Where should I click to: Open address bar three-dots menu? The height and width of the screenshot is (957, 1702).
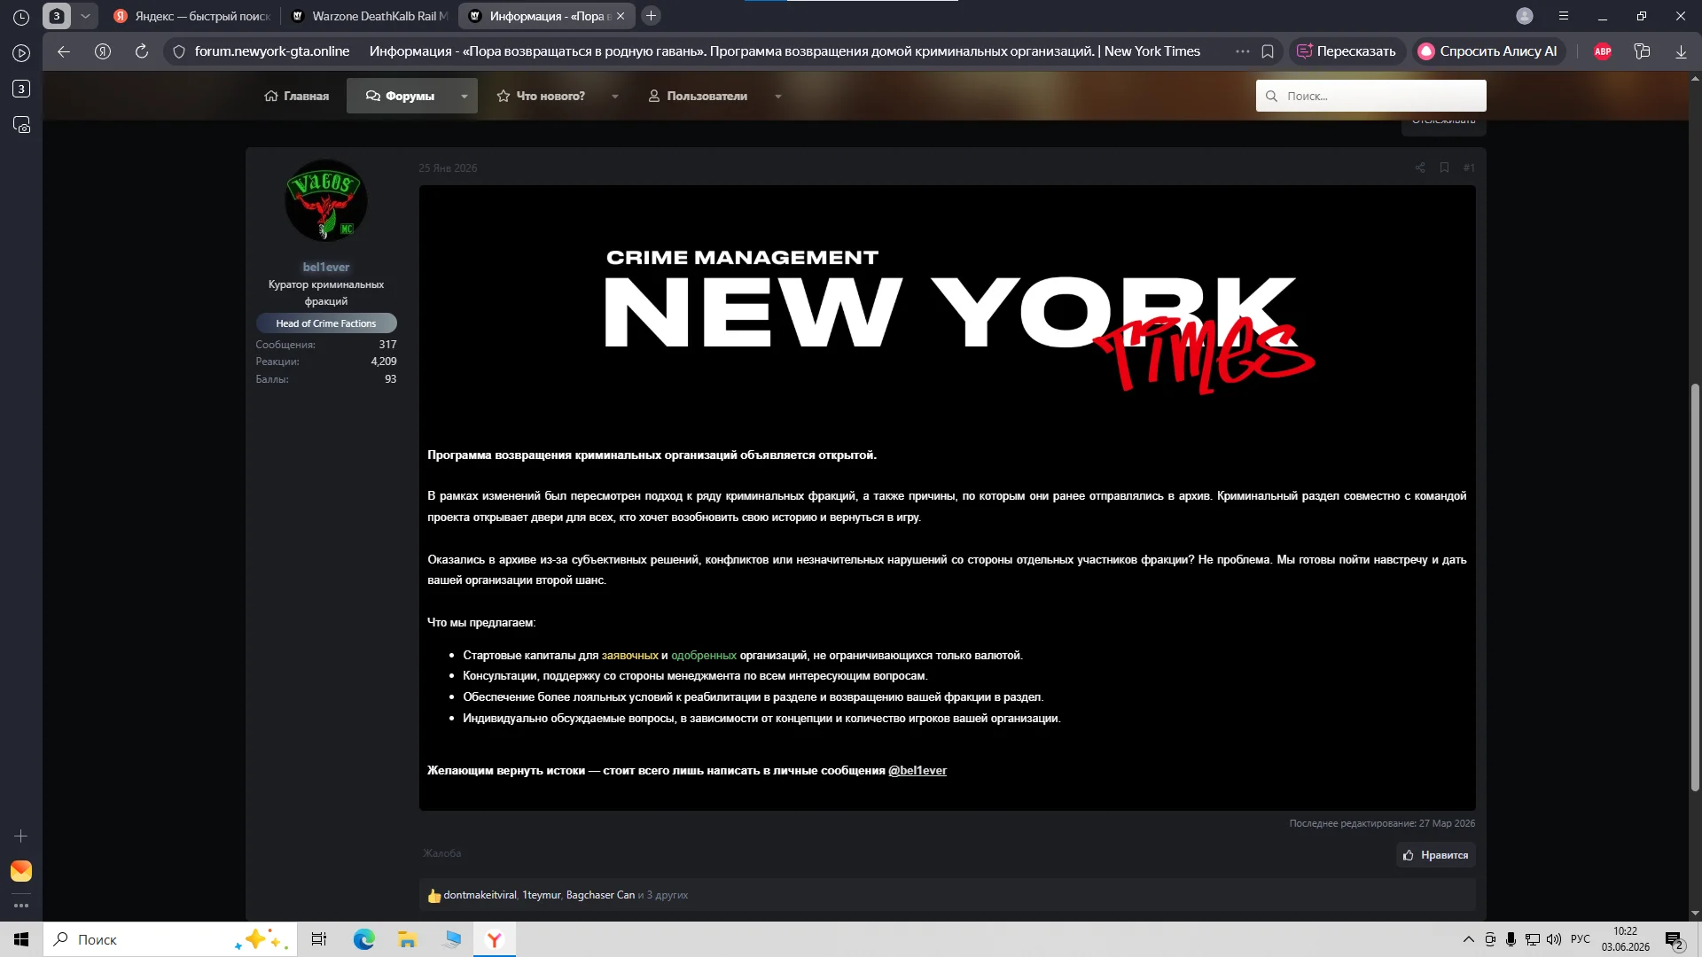coord(1243,51)
